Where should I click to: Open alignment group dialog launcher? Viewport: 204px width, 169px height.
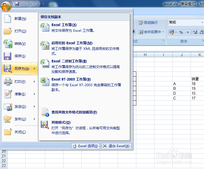coord(164,41)
